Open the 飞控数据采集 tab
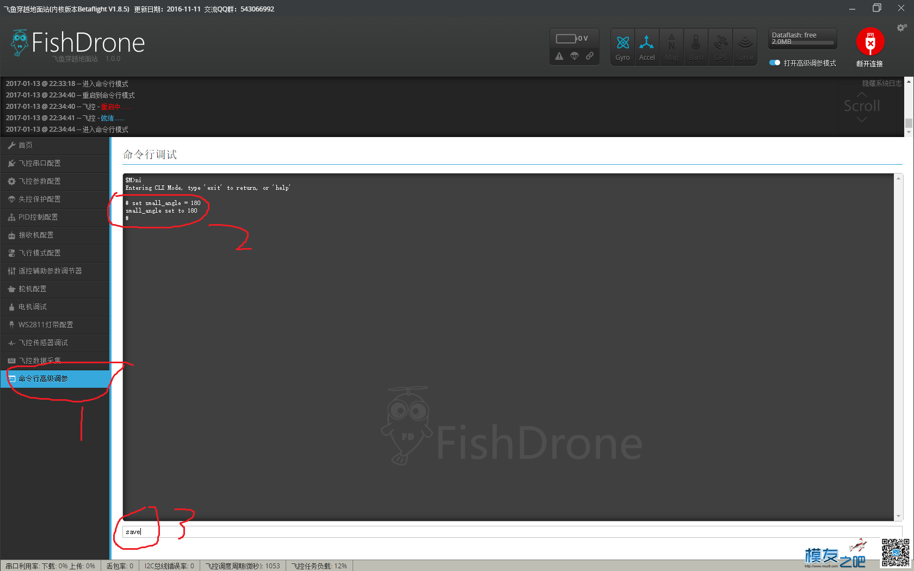 (x=54, y=361)
